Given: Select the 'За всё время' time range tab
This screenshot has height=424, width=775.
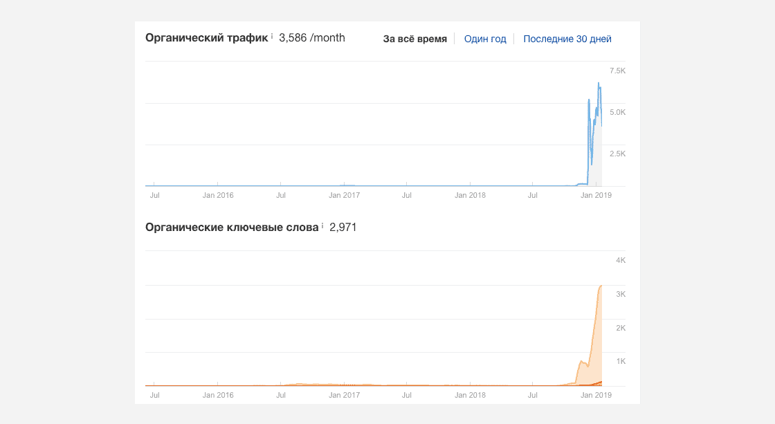Looking at the screenshot, I should [414, 39].
